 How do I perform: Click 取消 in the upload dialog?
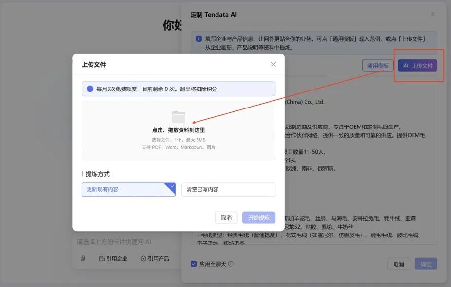pos(226,218)
